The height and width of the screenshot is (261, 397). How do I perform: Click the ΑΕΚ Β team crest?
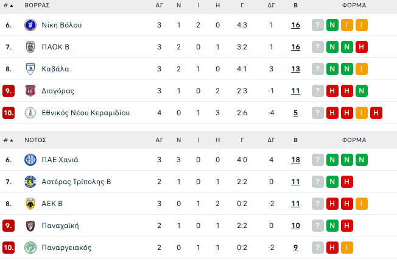click(30, 204)
